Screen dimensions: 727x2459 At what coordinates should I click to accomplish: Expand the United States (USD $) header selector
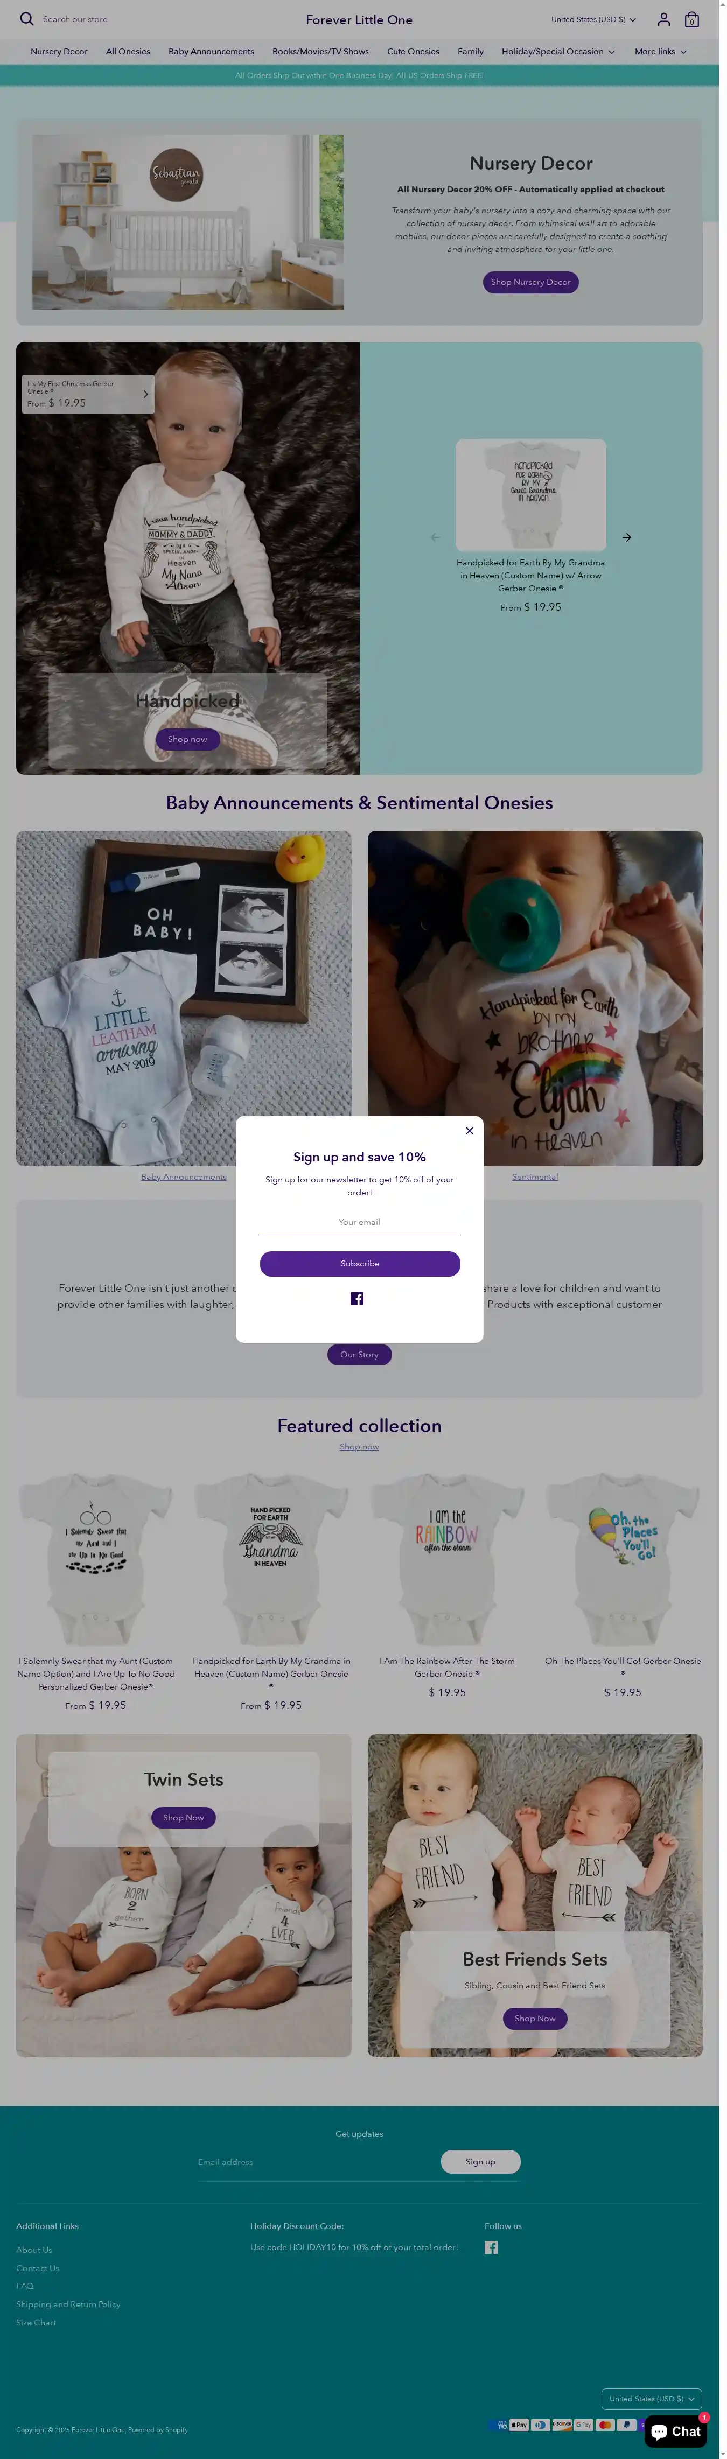tap(593, 19)
